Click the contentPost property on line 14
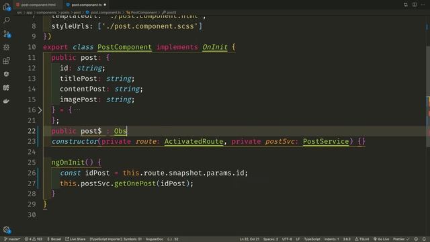 pos(83,89)
